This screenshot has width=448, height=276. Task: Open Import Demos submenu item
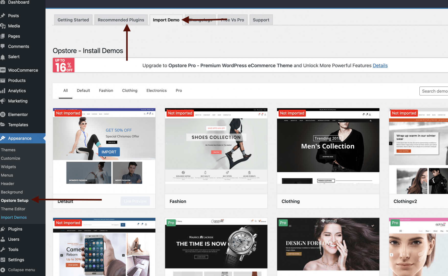[x=14, y=217]
